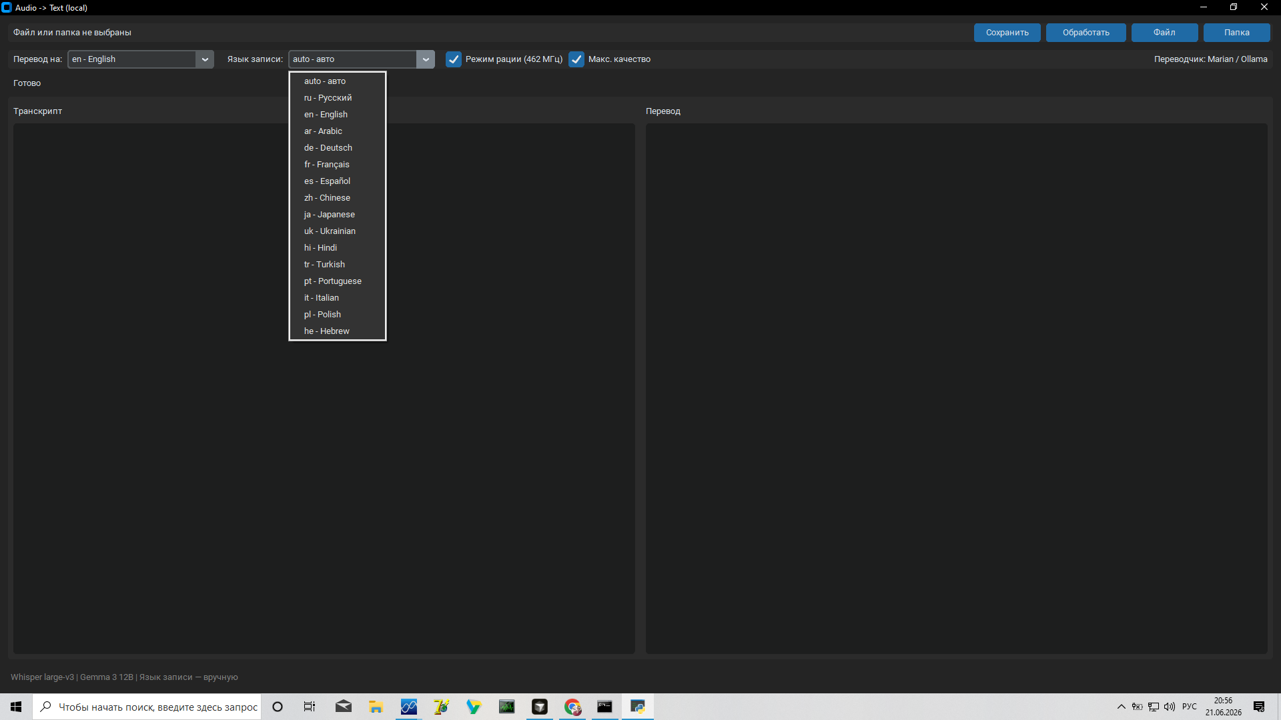Pick fr - Français language option
The width and height of the screenshot is (1281, 720).
pos(338,165)
